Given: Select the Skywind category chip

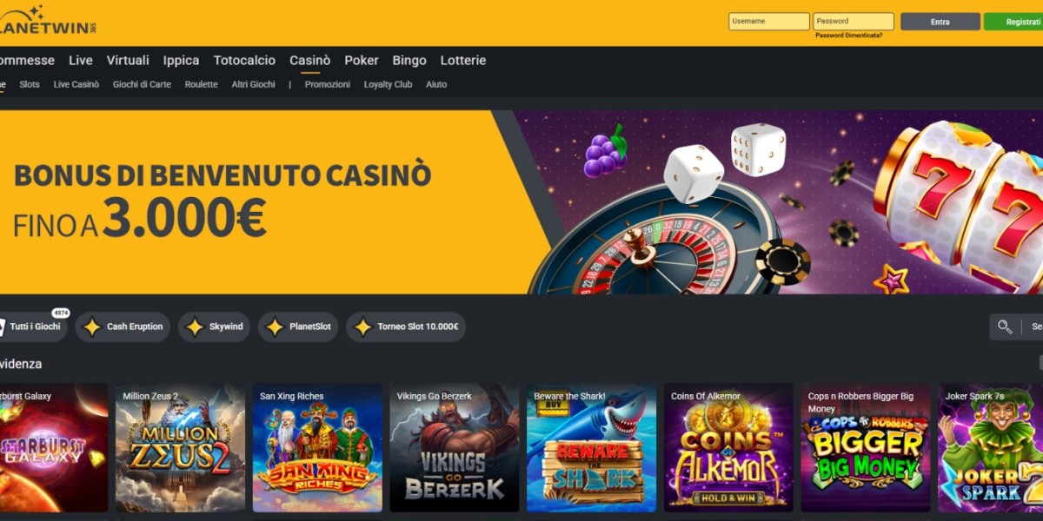Looking at the screenshot, I should pos(215,327).
